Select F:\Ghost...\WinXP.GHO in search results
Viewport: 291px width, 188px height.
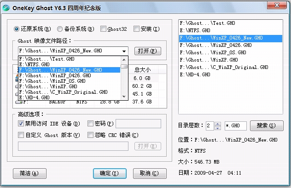[x=231, y=60]
